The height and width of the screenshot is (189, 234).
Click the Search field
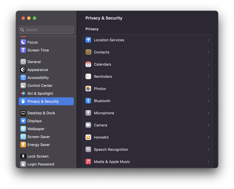coord(46,30)
